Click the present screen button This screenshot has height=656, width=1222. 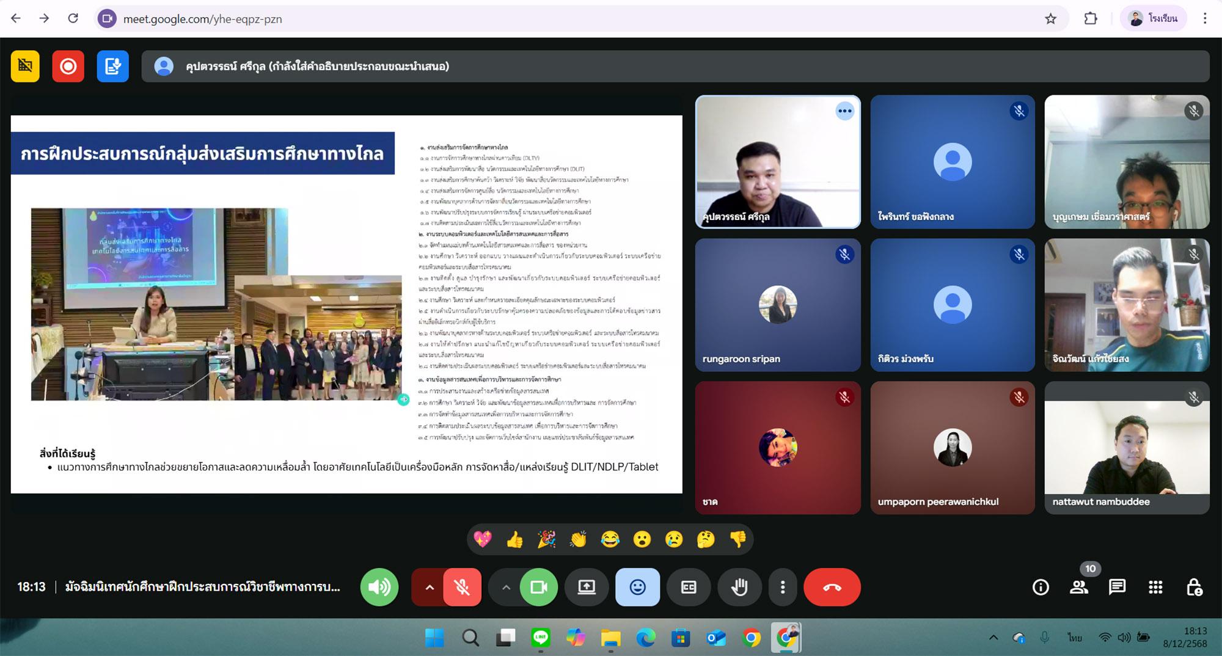click(x=587, y=587)
